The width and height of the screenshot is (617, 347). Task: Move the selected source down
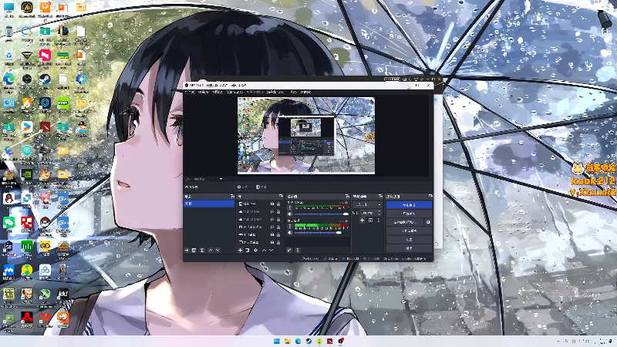tap(271, 250)
